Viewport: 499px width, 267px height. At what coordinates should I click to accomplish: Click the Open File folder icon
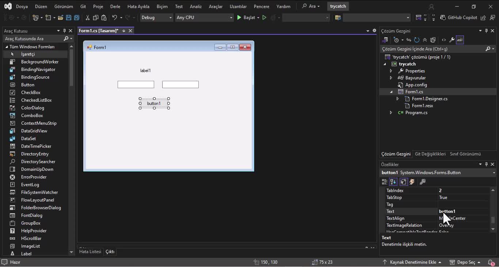(61, 18)
